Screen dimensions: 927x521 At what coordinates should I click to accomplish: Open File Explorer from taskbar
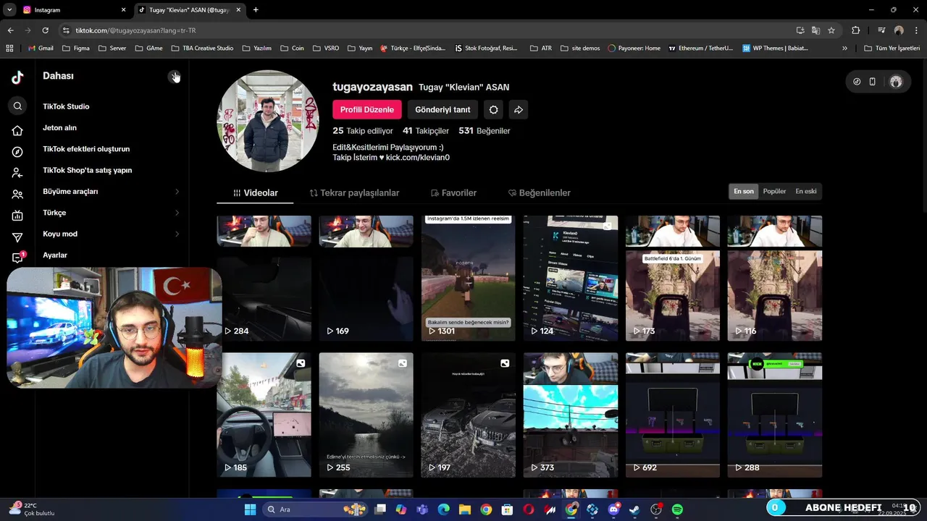(464, 509)
